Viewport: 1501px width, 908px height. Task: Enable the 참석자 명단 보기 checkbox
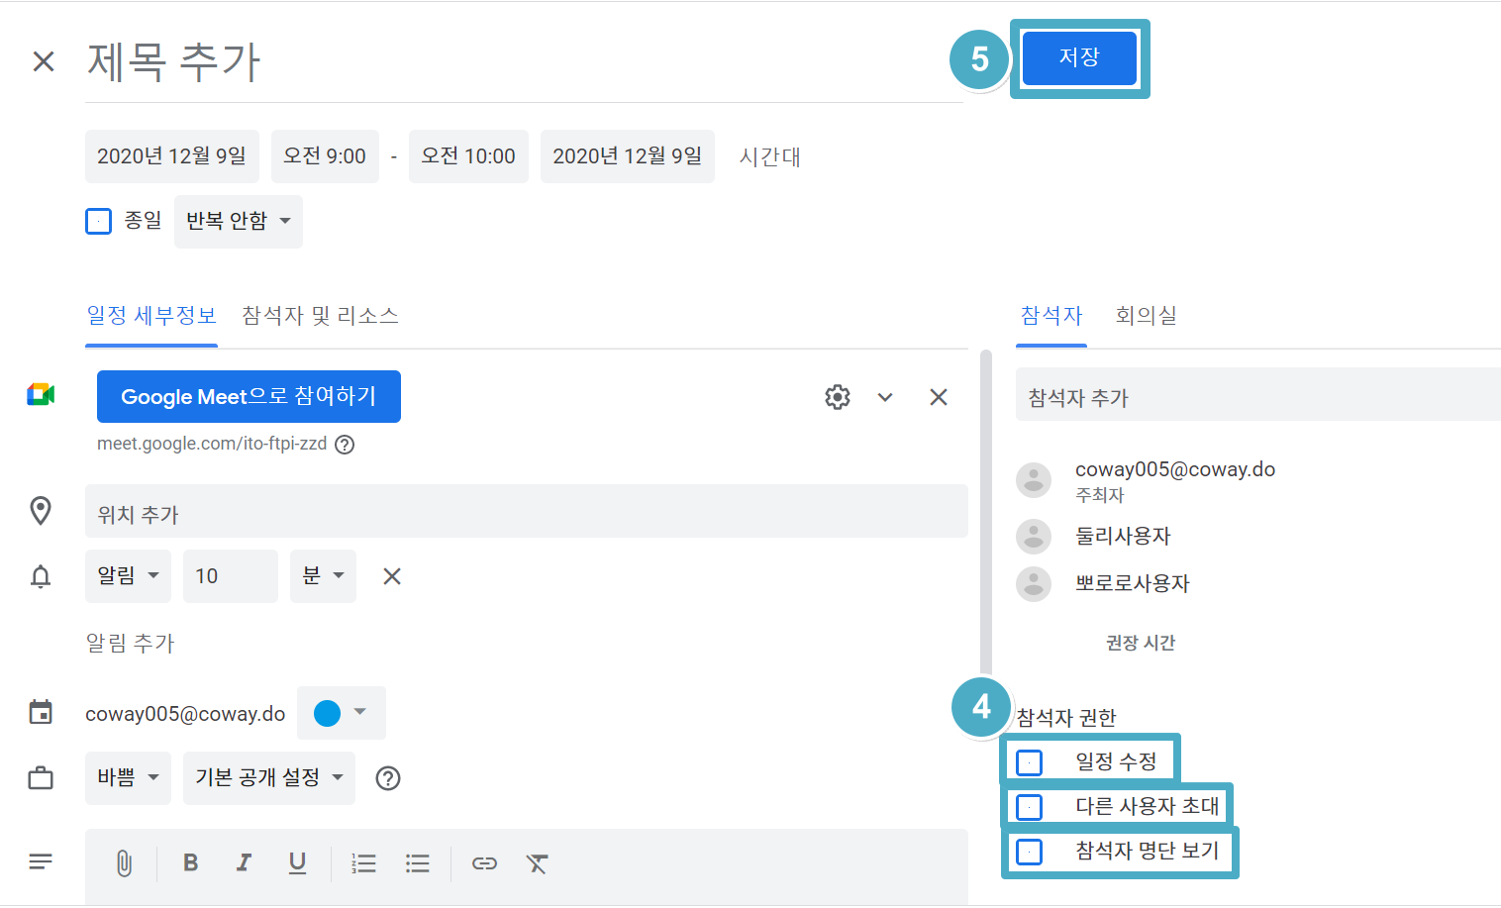click(1030, 852)
